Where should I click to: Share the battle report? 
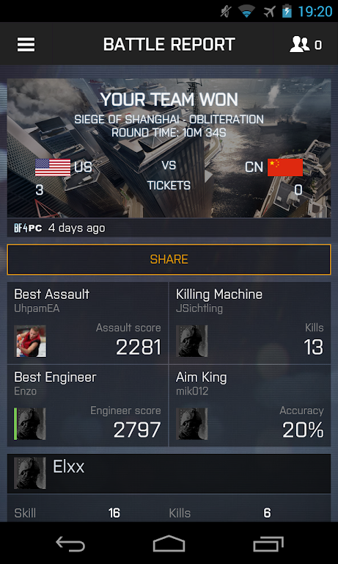[x=169, y=259]
